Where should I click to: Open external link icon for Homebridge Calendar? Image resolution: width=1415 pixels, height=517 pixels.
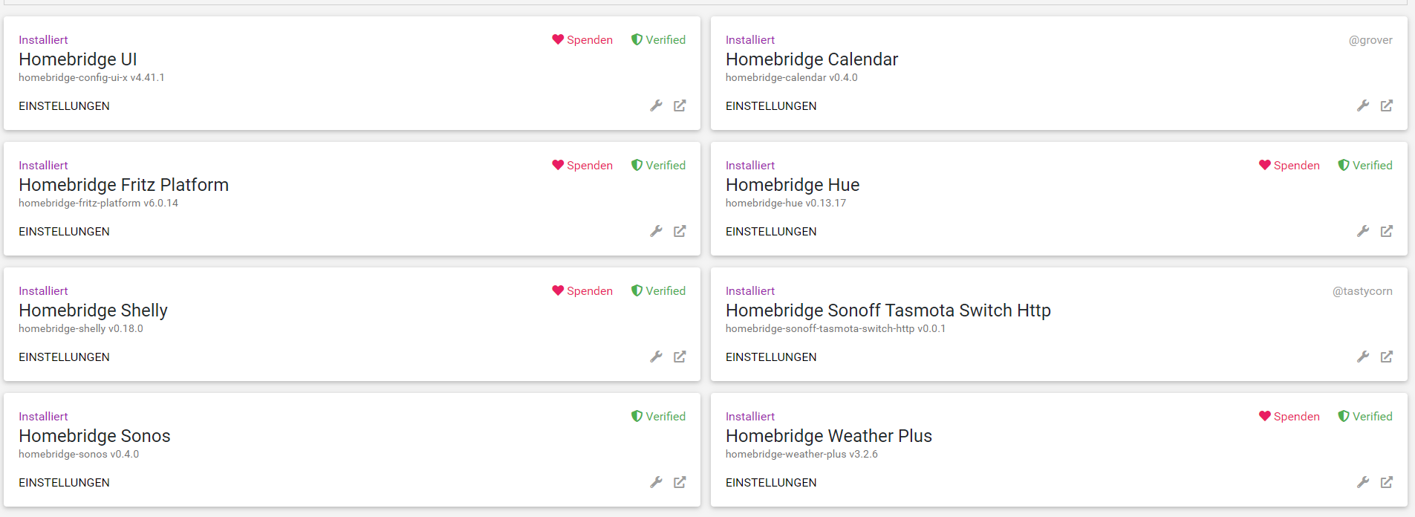click(1387, 105)
